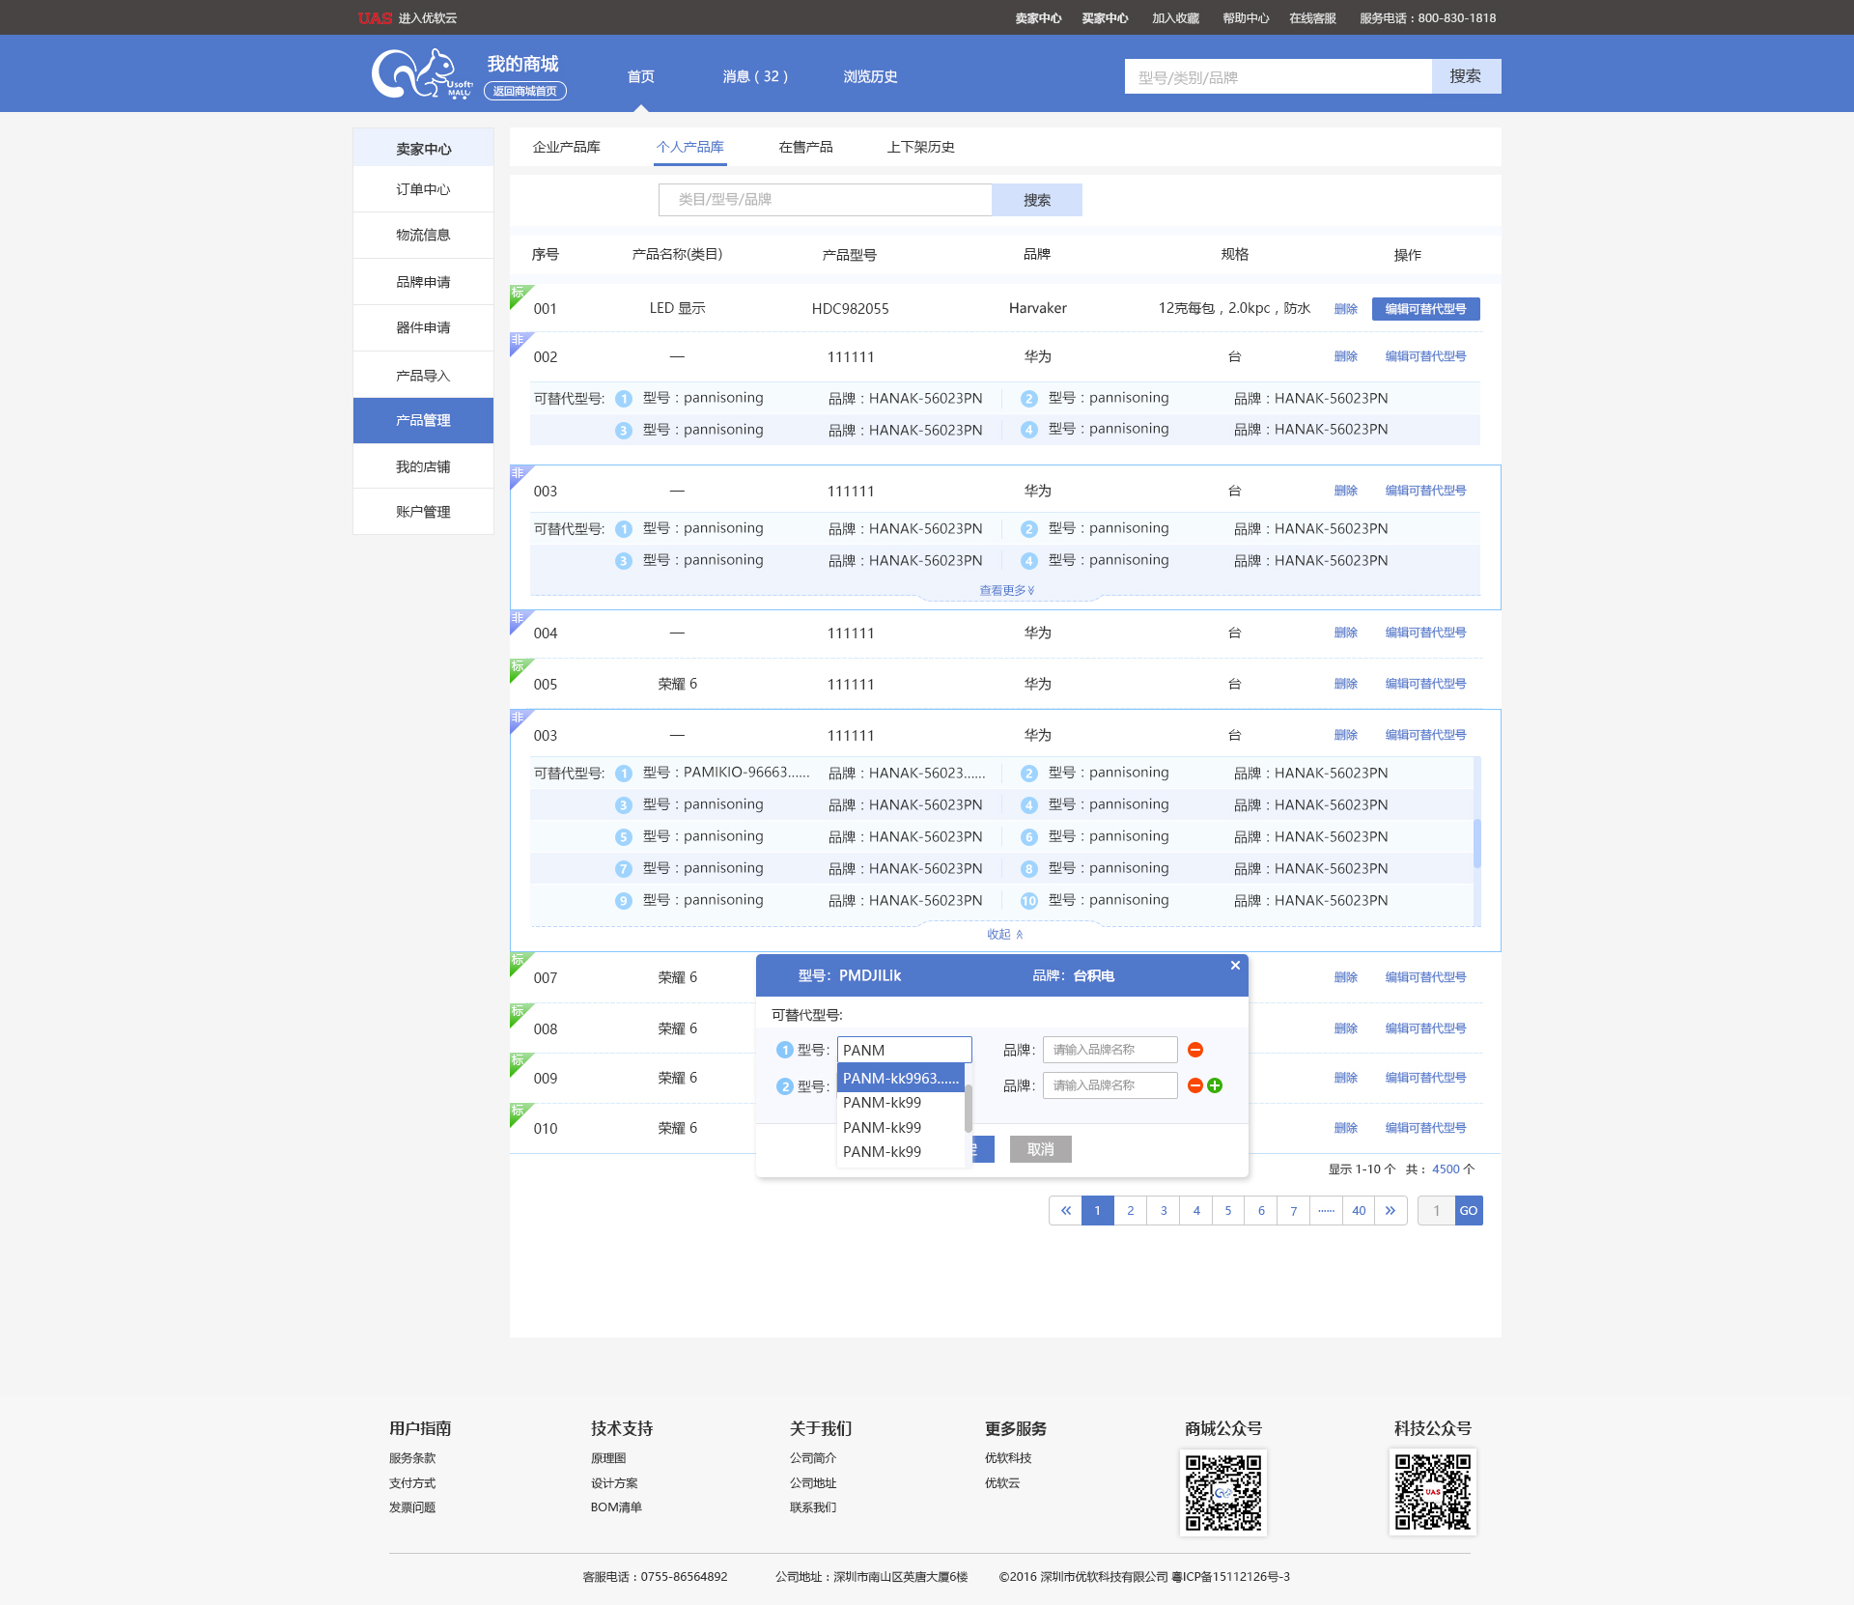Open 品牌申请 in the seller sidebar
Image resolution: width=1854 pixels, height=1605 pixels.
(x=423, y=282)
